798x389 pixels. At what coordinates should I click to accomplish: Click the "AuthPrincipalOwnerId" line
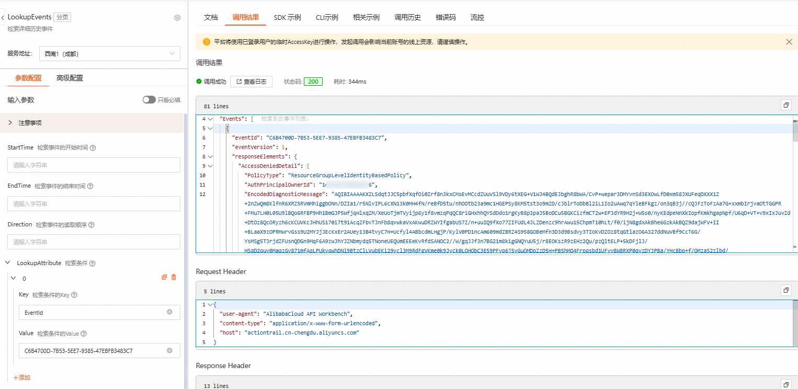pos(311,185)
